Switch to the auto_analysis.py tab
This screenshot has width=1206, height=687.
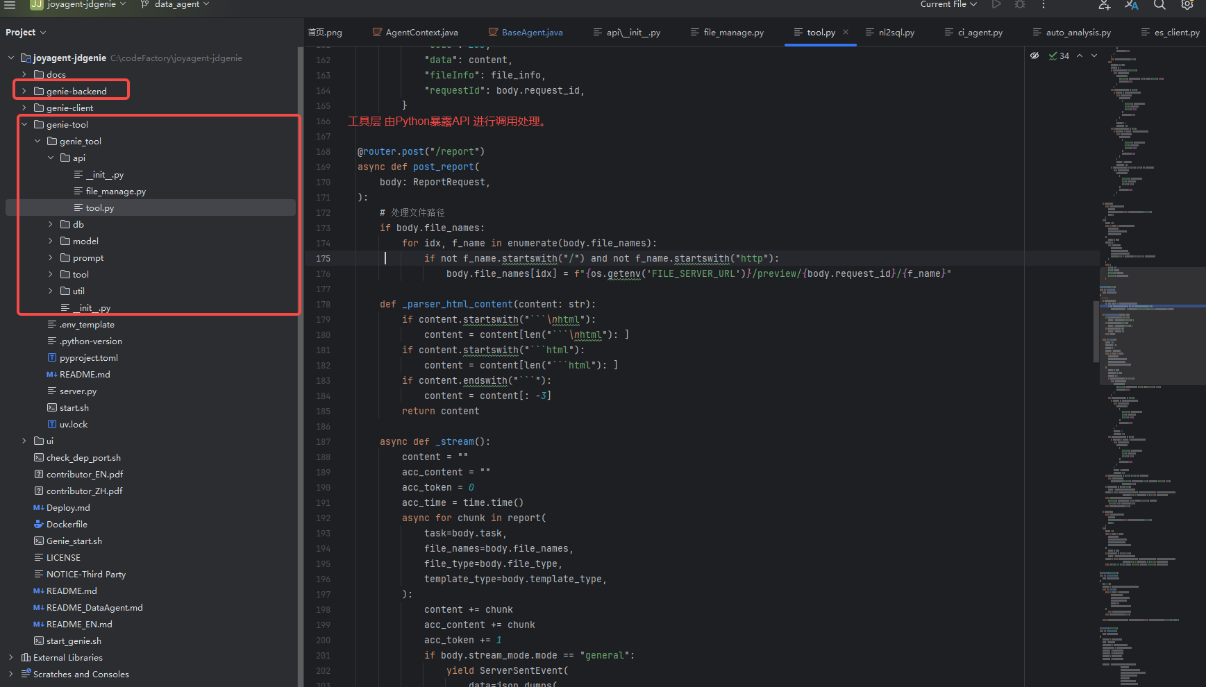click(1071, 33)
